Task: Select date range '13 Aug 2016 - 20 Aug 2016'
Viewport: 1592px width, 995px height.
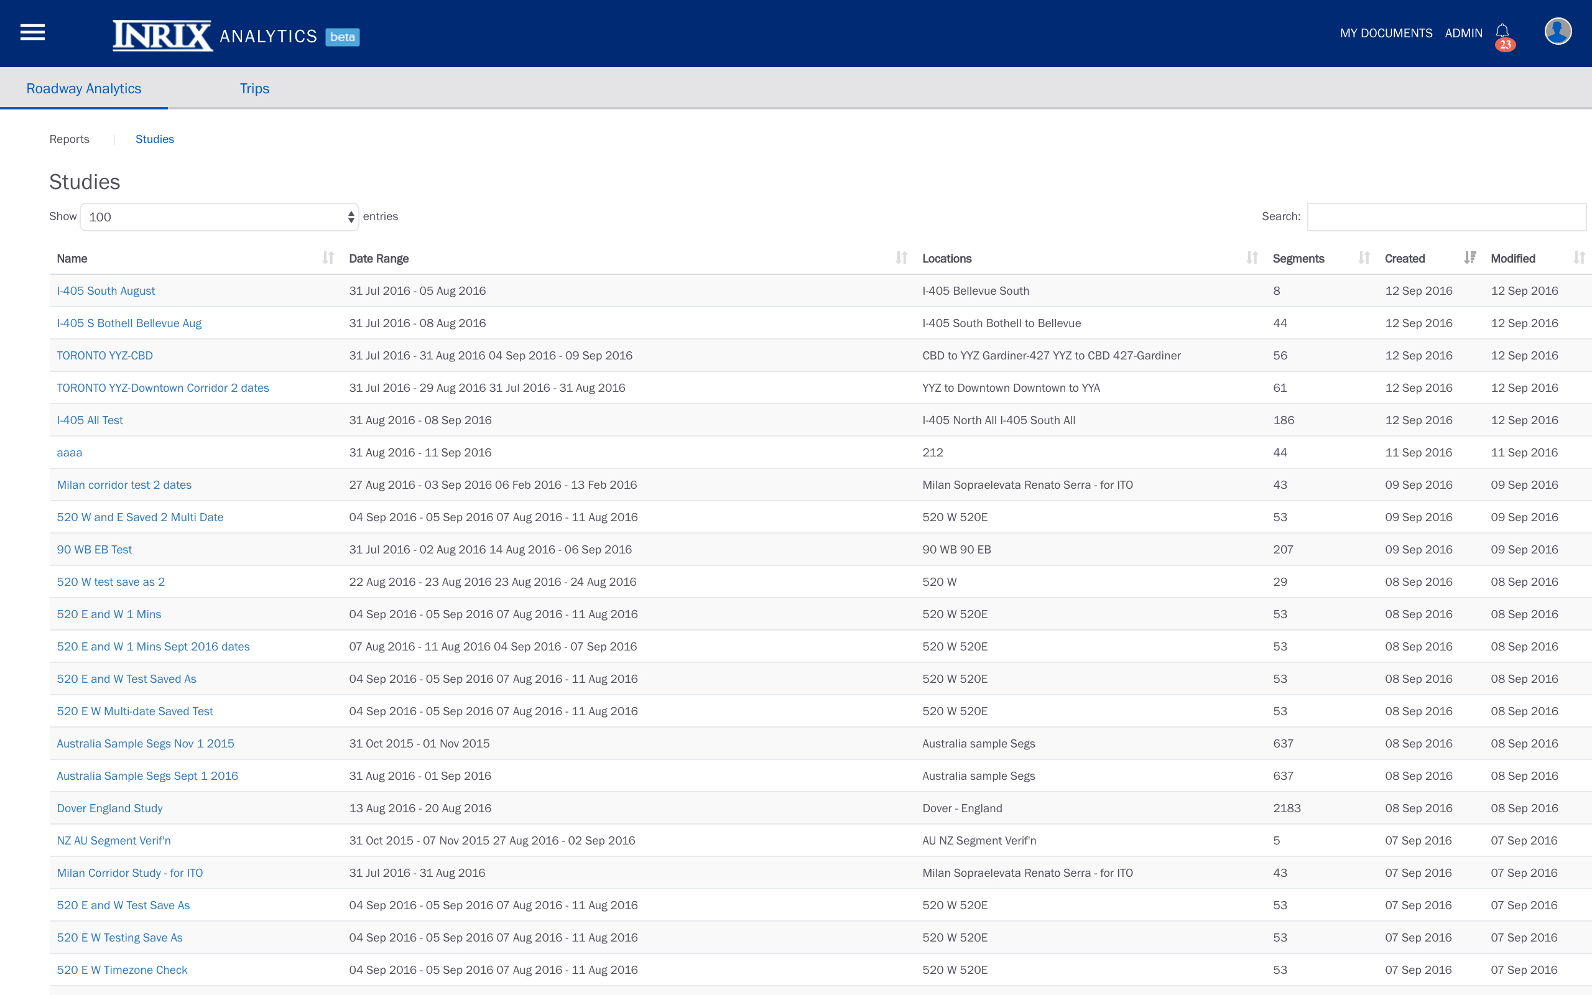Action: 420,808
